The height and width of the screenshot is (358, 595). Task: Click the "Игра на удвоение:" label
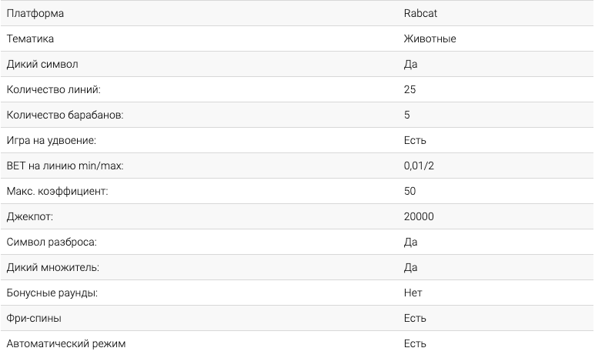[51, 140]
